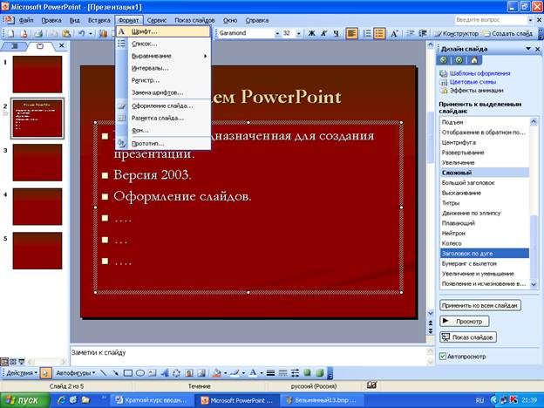Image resolution: width=544 pixels, height=408 pixels.
Task: Click the Font Color letter A
Action: [x=253, y=373]
